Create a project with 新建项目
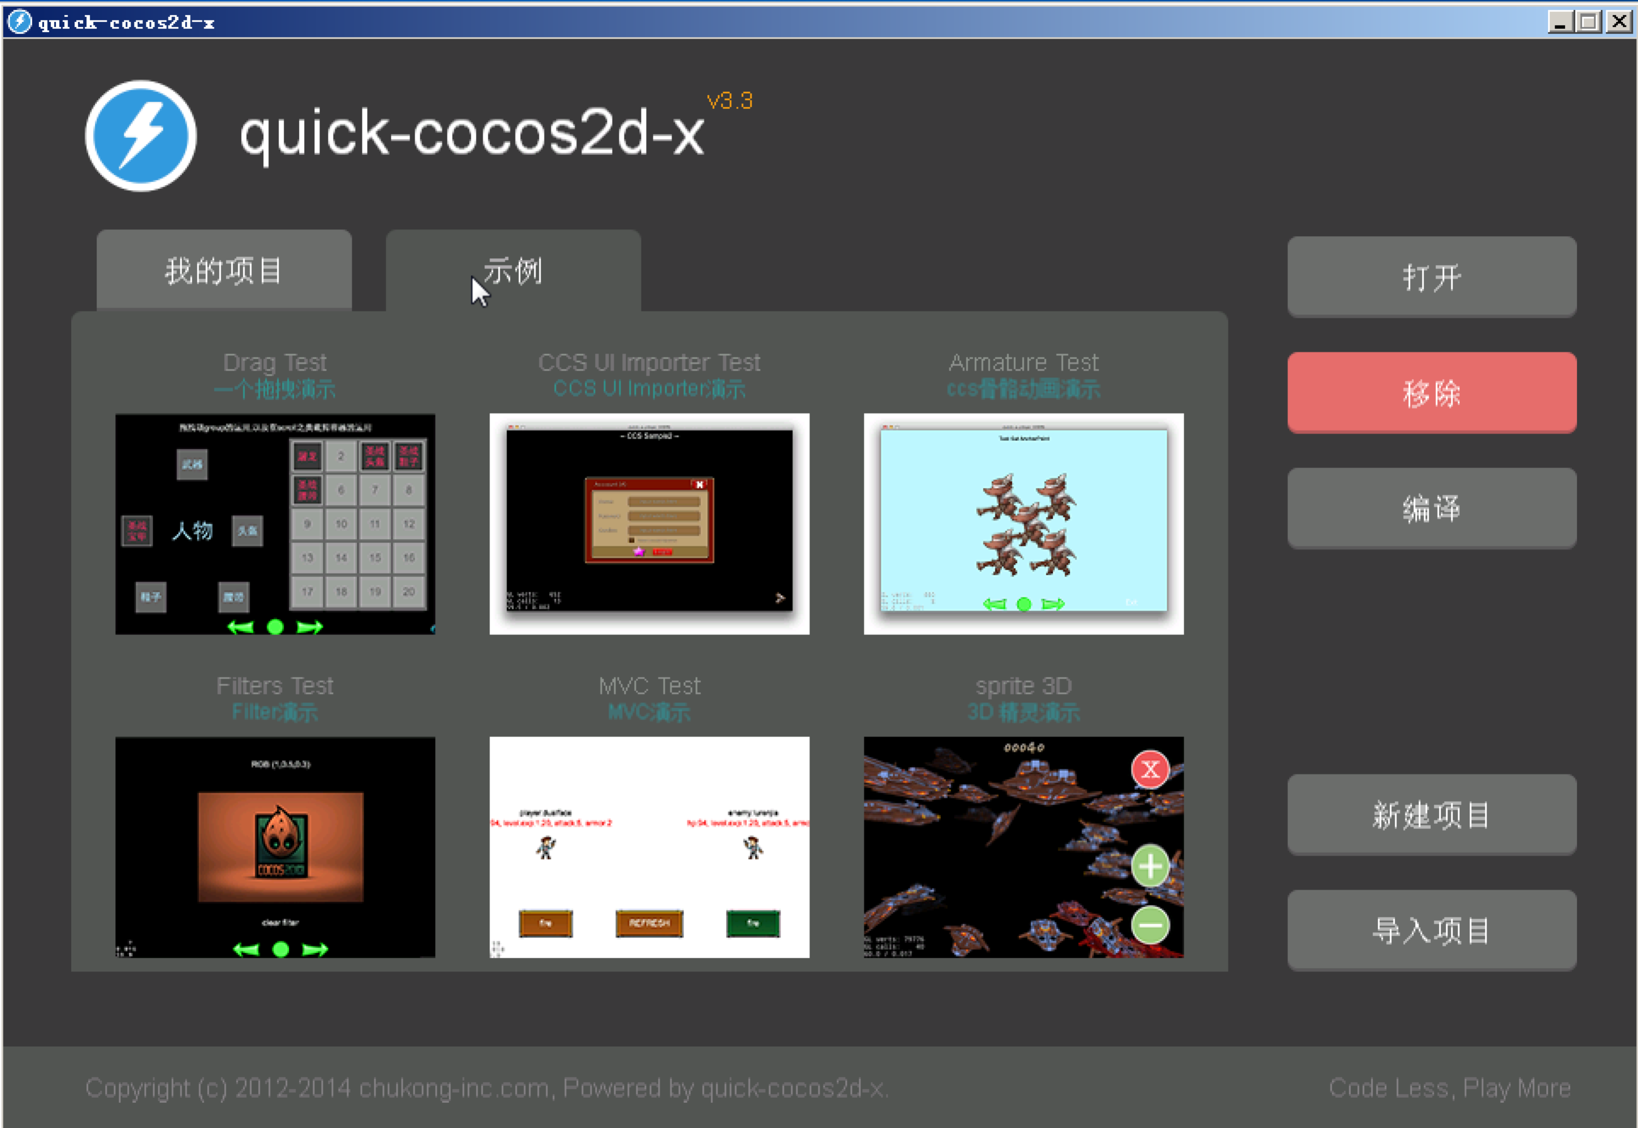This screenshot has height=1128, width=1638. click(x=1432, y=814)
